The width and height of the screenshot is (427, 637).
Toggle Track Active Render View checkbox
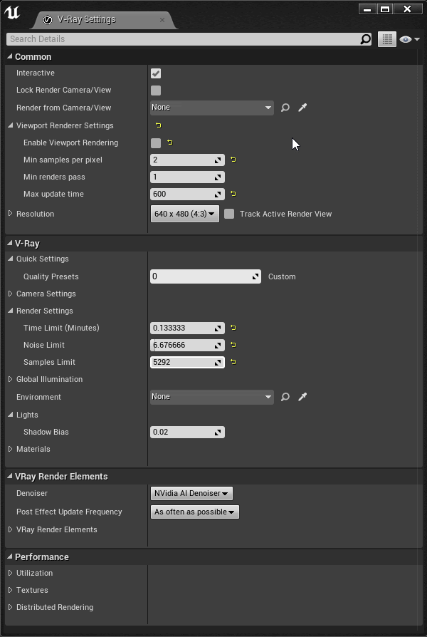pos(229,214)
